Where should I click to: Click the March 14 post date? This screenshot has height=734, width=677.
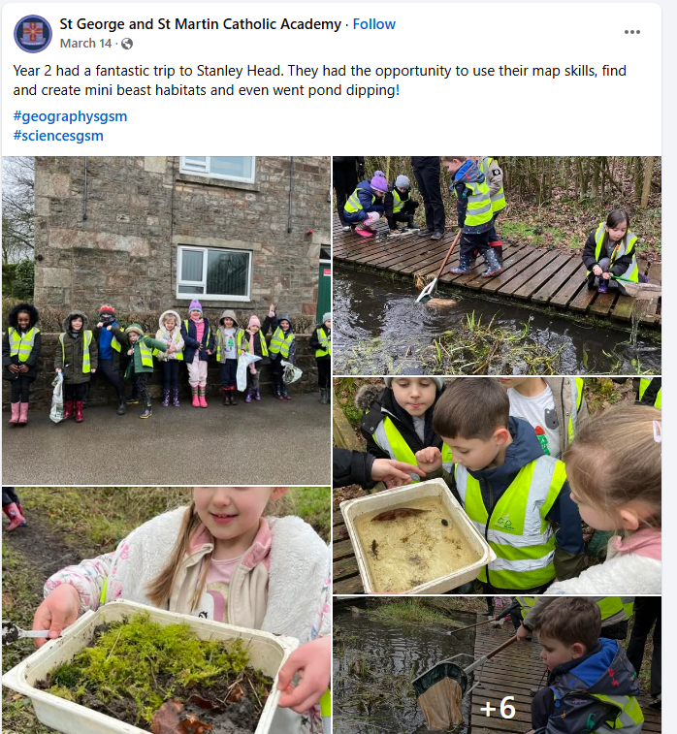85,44
